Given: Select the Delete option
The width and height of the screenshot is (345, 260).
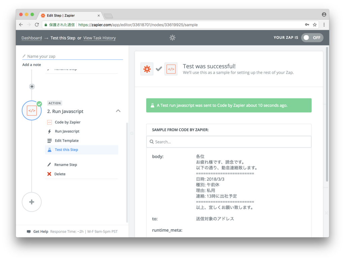Looking at the screenshot, I should click(60, 174).
